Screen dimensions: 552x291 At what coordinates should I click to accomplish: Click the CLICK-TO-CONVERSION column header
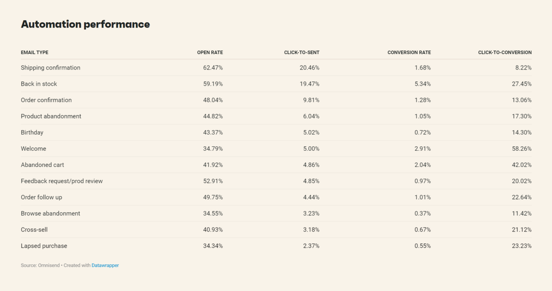[505, 53]
